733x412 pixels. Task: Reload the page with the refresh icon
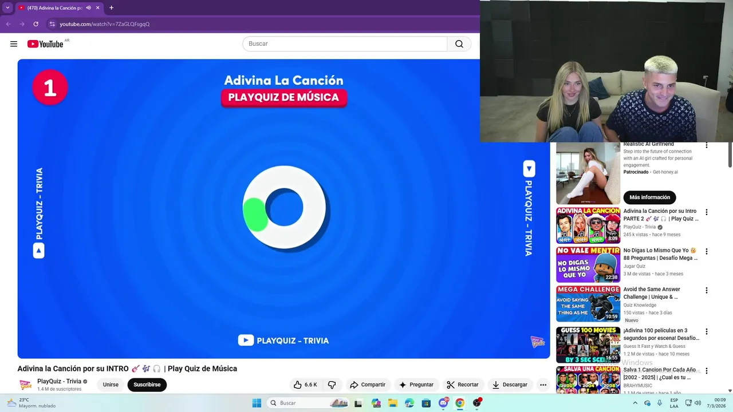pos(36,24)
